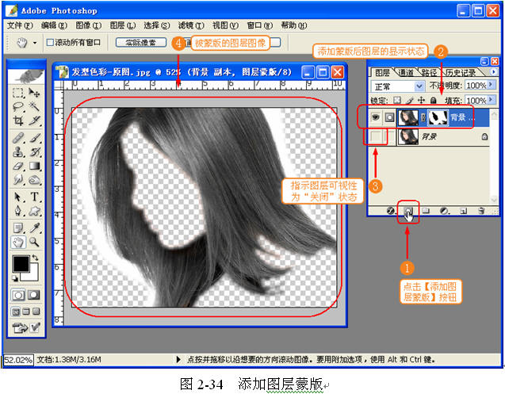Viewport: 505px width, 394px height.
Task: Select the Eyedropper tool
Action: (34, 228)
